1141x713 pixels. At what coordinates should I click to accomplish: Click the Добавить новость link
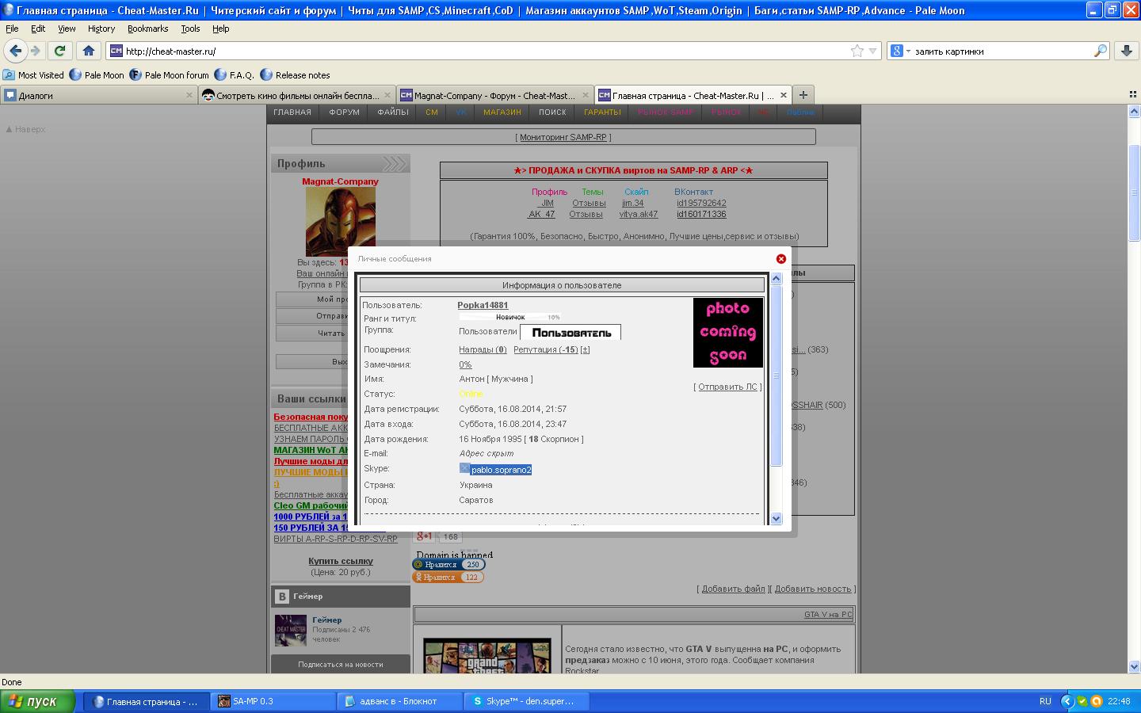coord(813,589)
